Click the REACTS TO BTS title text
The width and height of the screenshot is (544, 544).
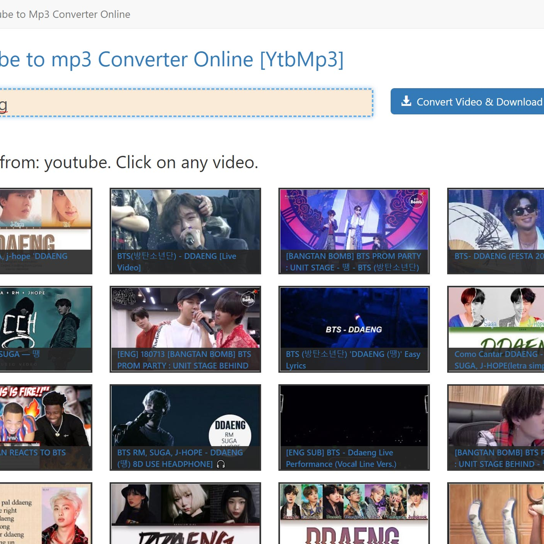click(x=33, y=453)
